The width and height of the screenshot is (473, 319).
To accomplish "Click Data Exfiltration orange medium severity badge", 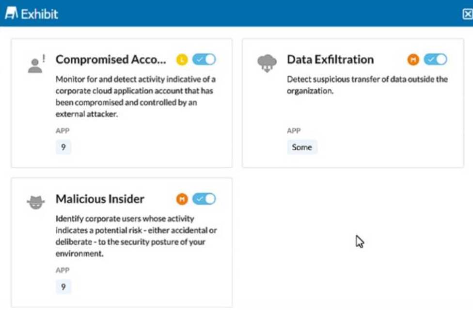I will pos(413,60).
